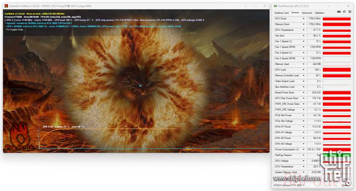Click the 'Burn-in test' header line in FurMark
Image resolution: width=356 pixels, height=191 pixels.
pyautogui.click(x=35, y=13)
